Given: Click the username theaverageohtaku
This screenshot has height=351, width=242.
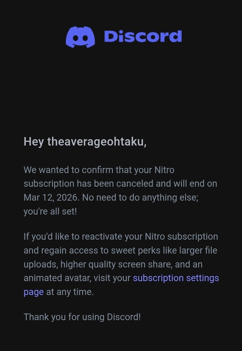Looking at the screenshot, I should point(96,142).
